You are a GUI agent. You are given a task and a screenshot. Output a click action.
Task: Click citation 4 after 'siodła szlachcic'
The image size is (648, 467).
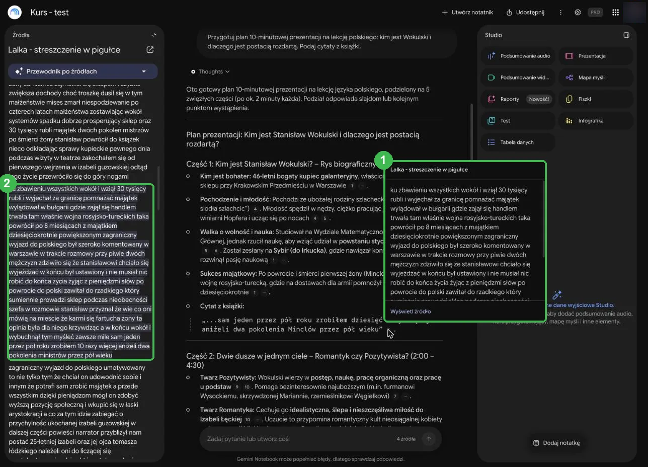tap(256, 209)
